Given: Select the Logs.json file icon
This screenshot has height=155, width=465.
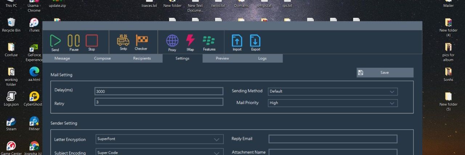Looking at the screenshot, I should [x=11, y=96].
